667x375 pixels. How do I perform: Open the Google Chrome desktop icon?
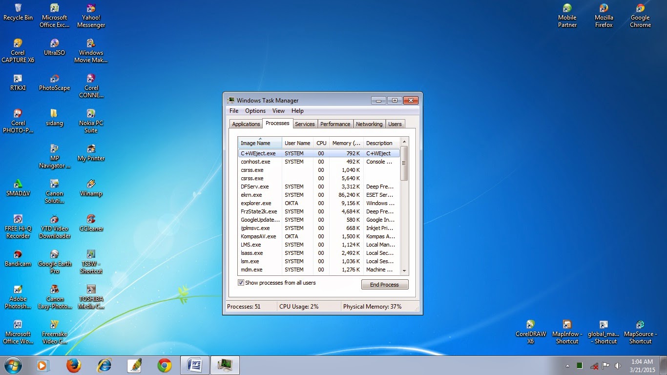click(x=640, y=9)
